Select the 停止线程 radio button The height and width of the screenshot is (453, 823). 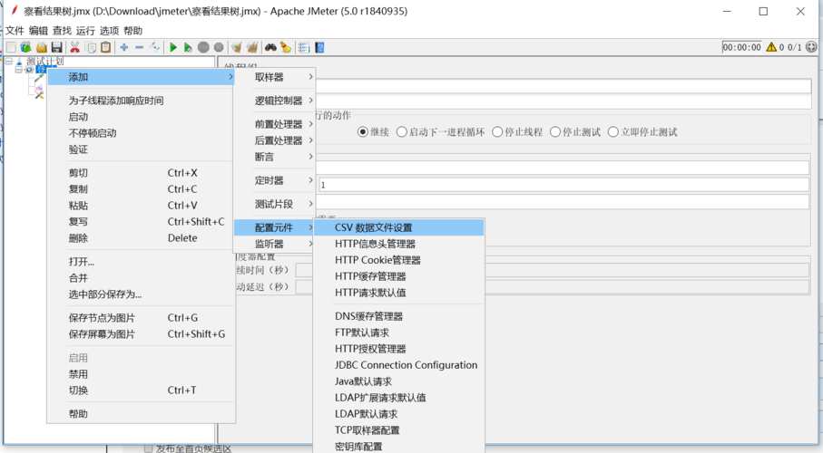click(497, 132)
